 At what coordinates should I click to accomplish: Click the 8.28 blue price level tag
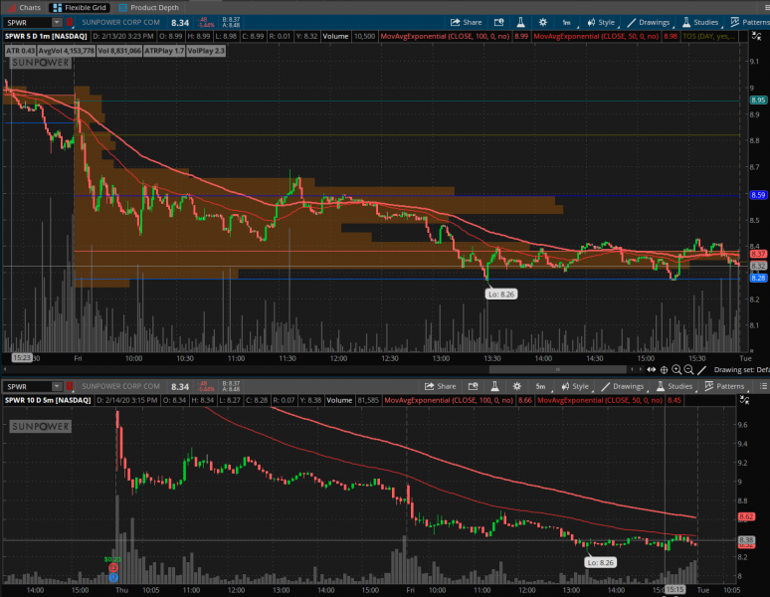[758, 278]
